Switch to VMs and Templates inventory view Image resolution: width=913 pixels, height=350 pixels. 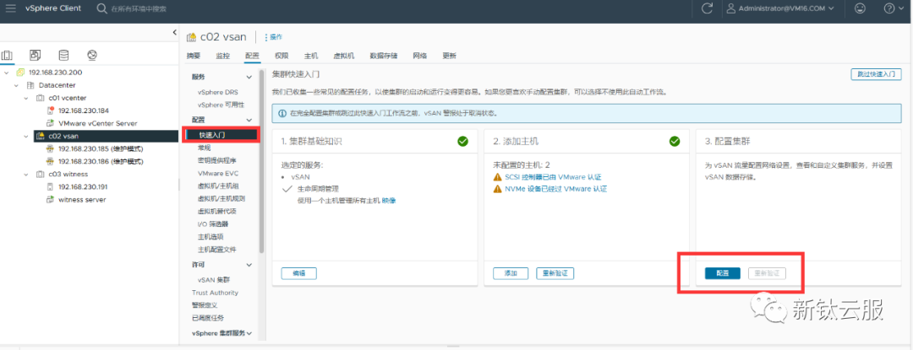tap(36, 55)
